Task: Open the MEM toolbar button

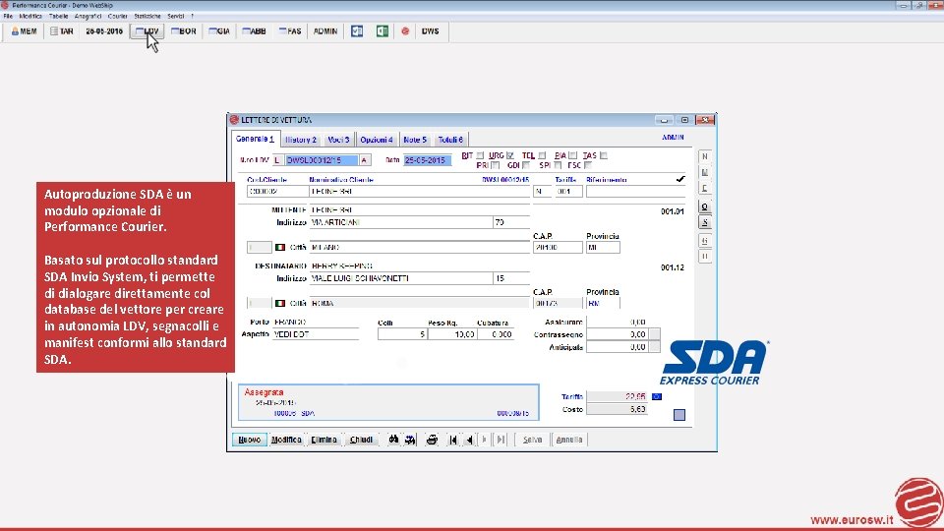Action: pos(24,31)
